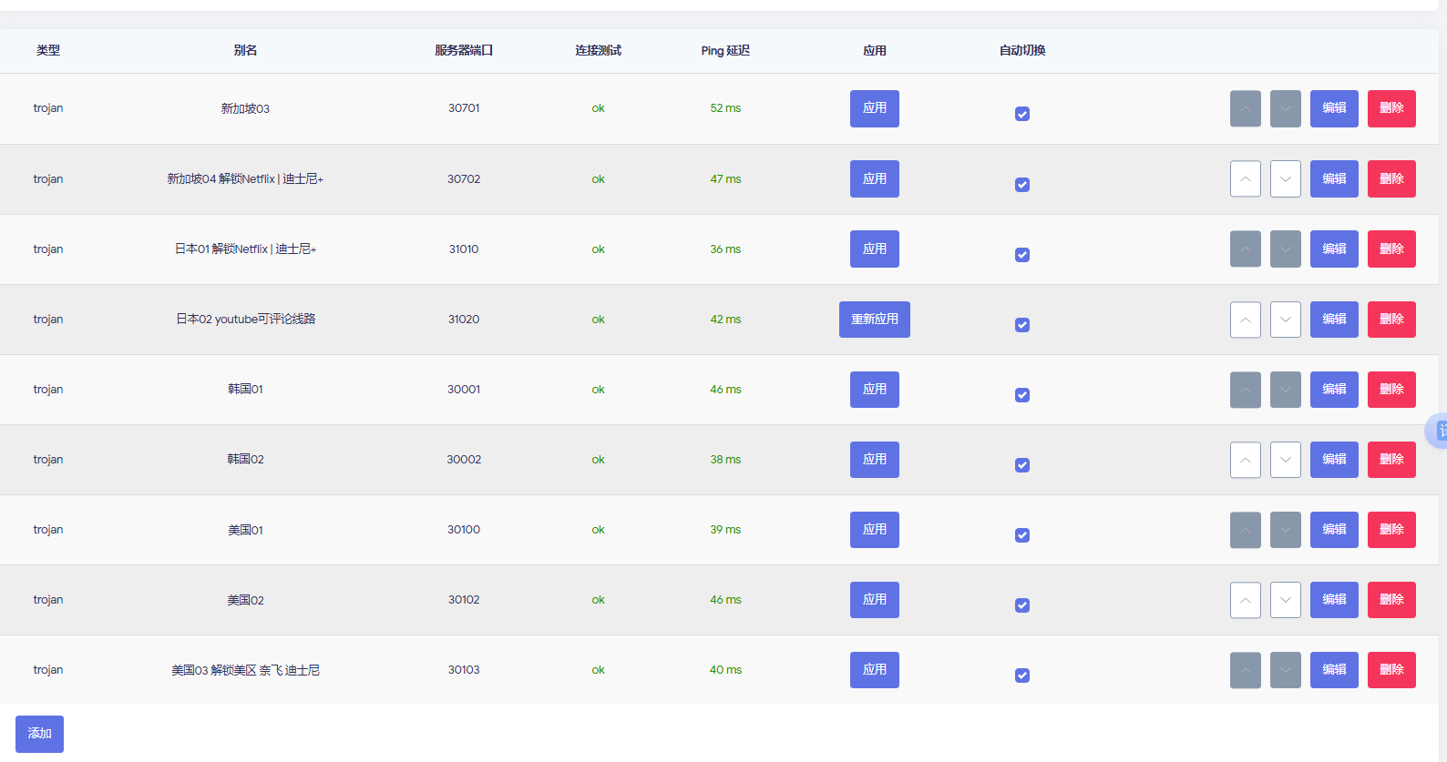Click the 别名 column header
This screenshot has width=1447, height=762.
coord(245,51)
